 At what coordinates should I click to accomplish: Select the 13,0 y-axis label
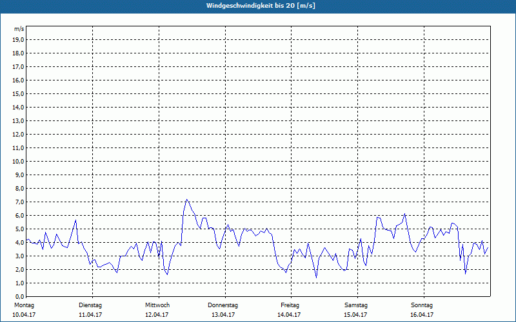click(18, 121)
